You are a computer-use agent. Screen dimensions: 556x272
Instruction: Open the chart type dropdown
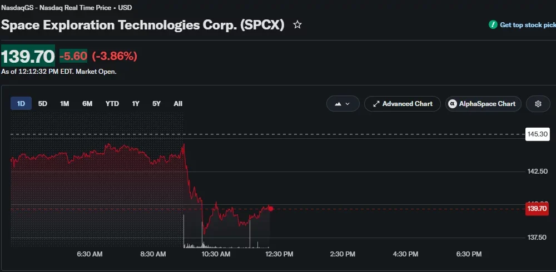pos(343,104)
